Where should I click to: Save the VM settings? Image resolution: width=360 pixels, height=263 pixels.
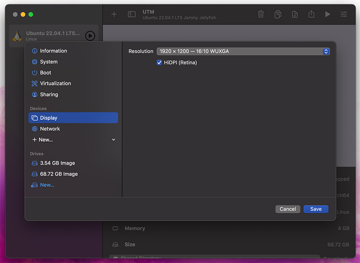[316, 209]
